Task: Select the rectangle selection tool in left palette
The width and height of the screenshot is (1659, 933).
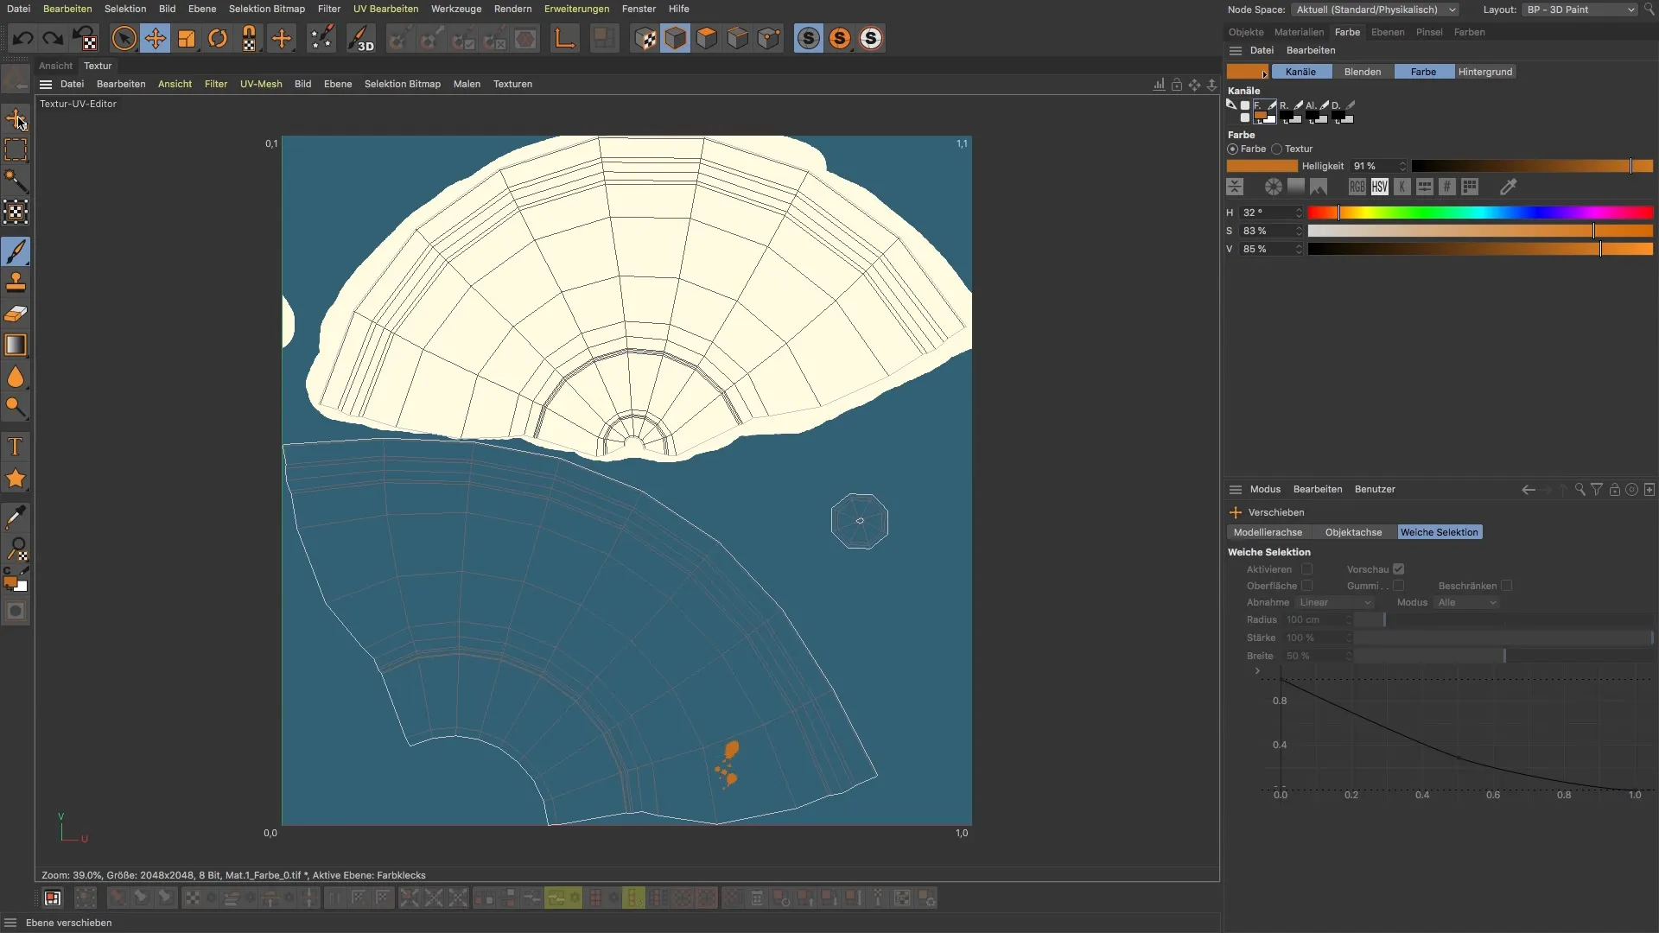Action: 16,149
